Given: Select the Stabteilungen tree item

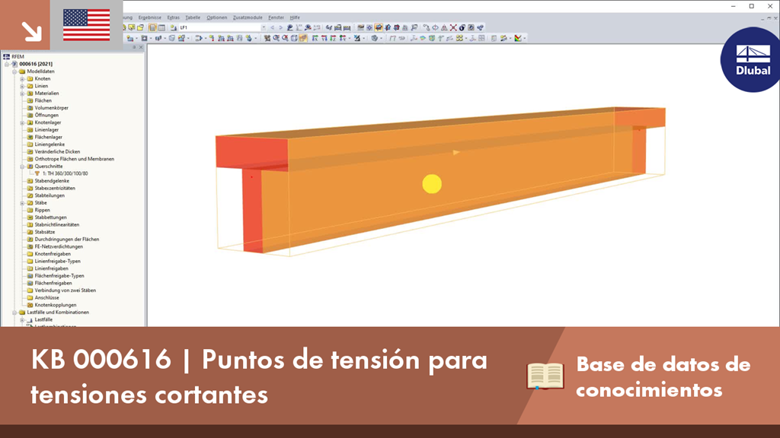Looking at the screenshot, I should point(50,195).
